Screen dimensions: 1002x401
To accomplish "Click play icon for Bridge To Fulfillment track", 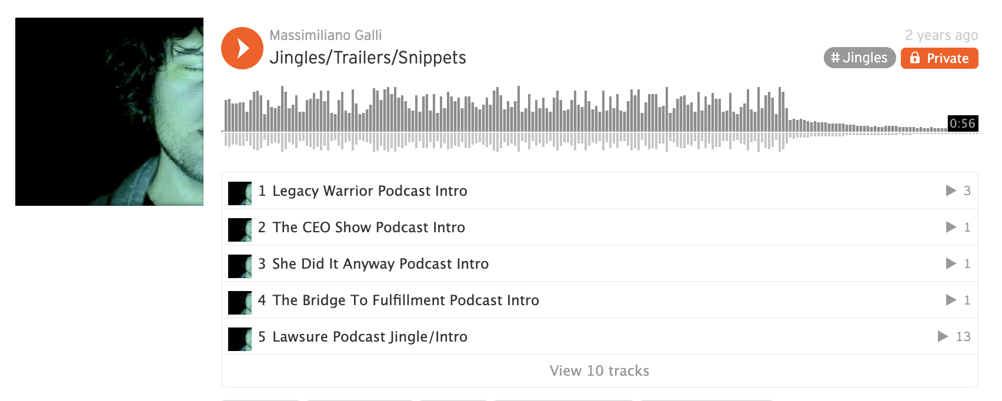I will 951,300.
